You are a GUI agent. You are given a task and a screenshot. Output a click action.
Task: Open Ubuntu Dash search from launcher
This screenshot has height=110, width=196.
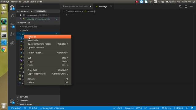[x=4, y=7]
